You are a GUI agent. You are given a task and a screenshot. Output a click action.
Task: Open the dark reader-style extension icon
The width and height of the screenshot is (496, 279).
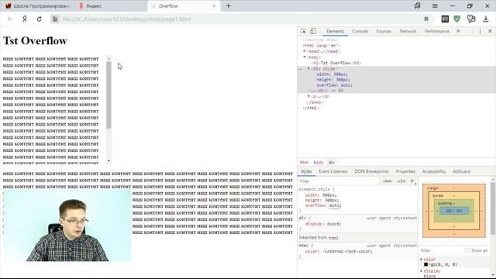pyautogui.click(x=445, y=19)
